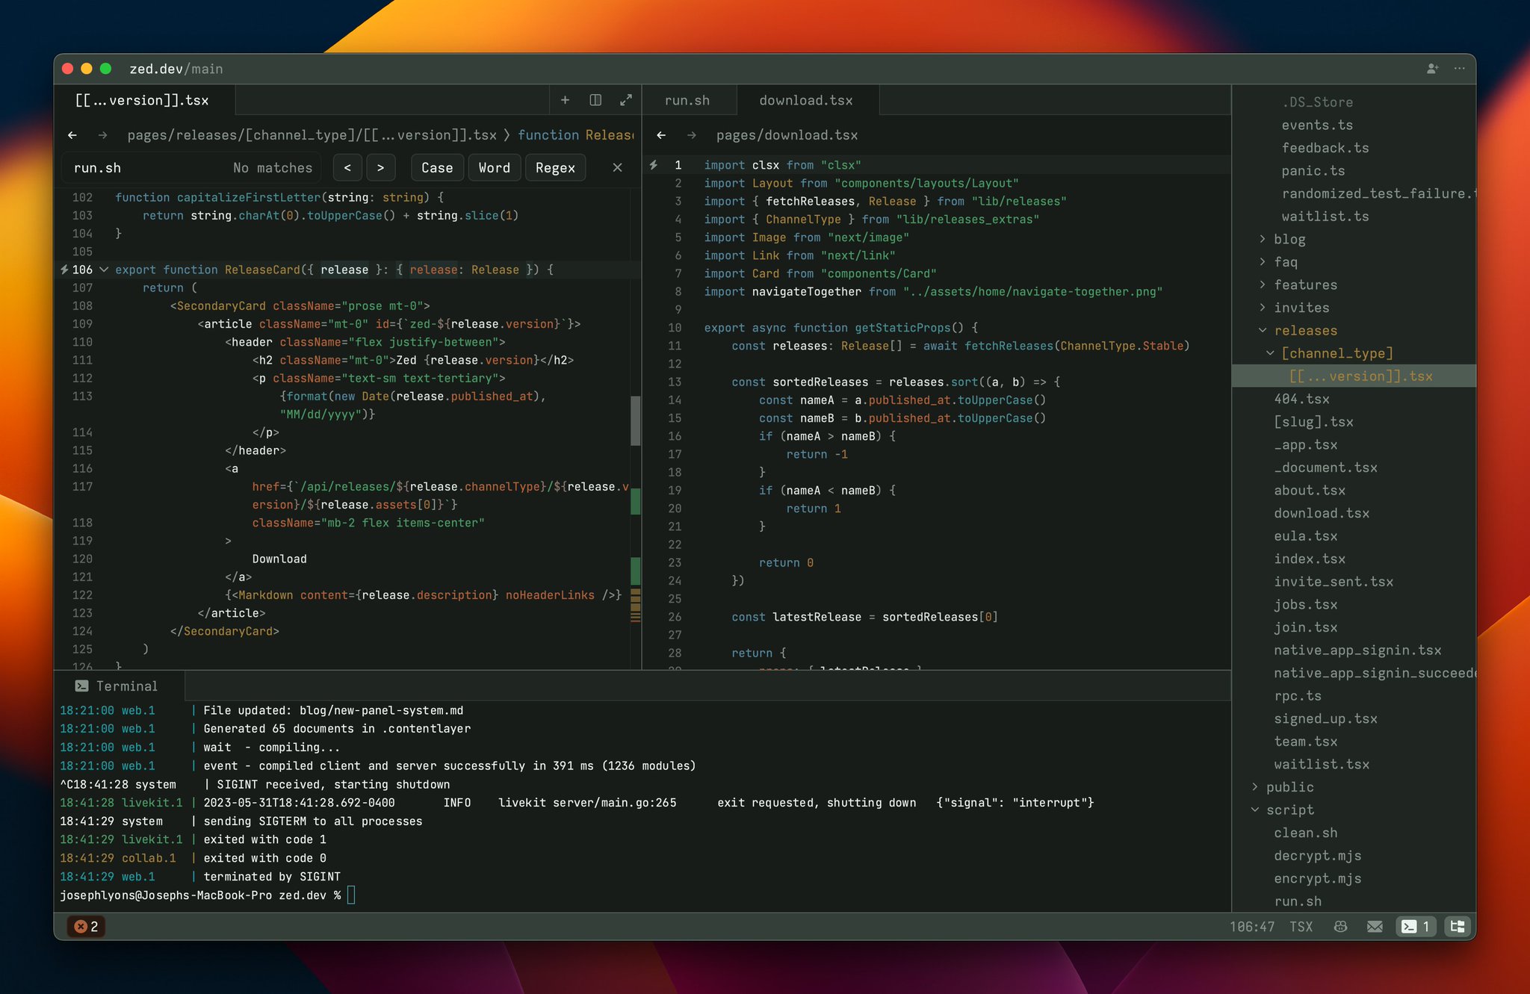Screen dimensions: 1530x994
Task: Click TSX language selector in status bar
Action: tap(1301, 927)
